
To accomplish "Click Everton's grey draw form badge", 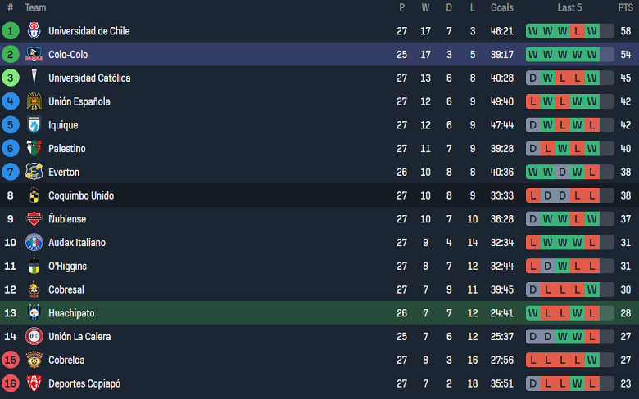I will [x=563, y=173].
